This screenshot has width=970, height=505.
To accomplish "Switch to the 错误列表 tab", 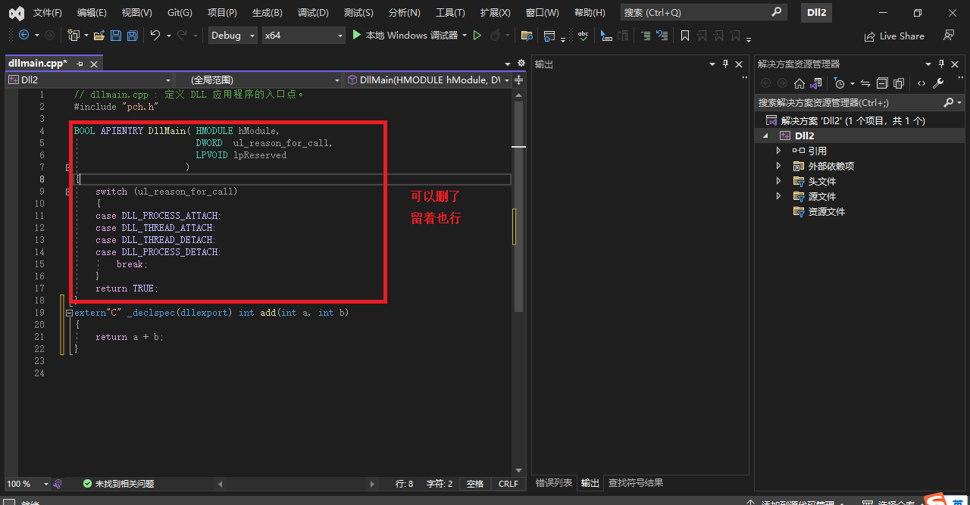I will pos(552,483).
